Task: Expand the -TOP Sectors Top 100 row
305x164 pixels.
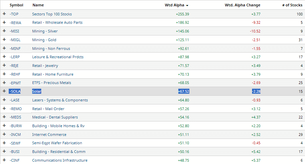Action: click(x=4, y=14)
